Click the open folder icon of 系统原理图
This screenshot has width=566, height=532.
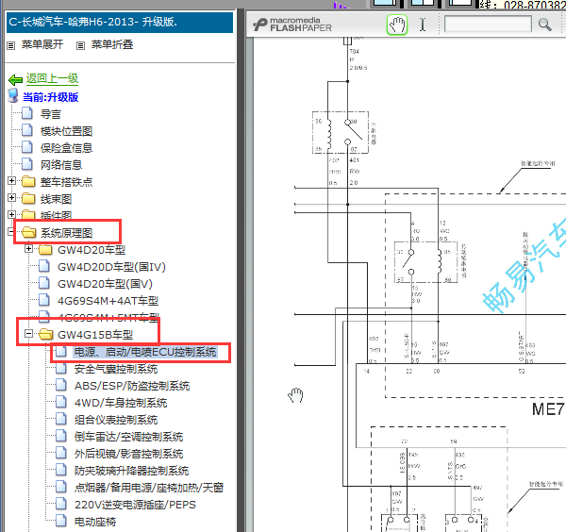(29, 232)
